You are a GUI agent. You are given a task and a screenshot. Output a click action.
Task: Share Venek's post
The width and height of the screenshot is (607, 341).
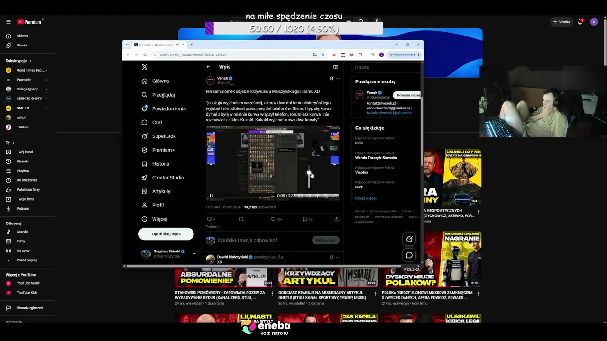pos(336,219)
